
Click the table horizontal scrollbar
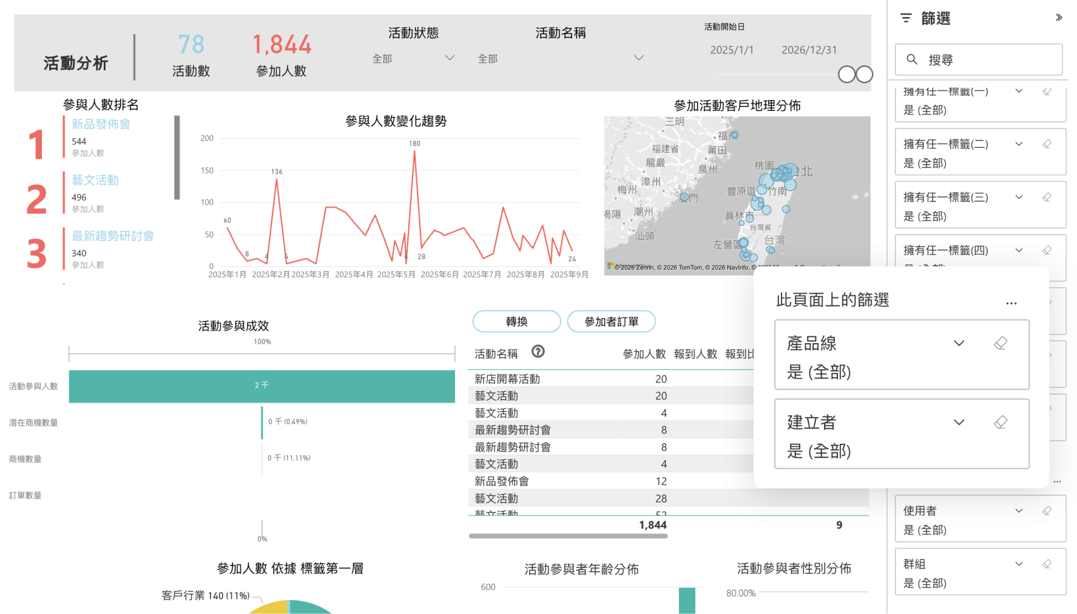[x=568, y=536]
